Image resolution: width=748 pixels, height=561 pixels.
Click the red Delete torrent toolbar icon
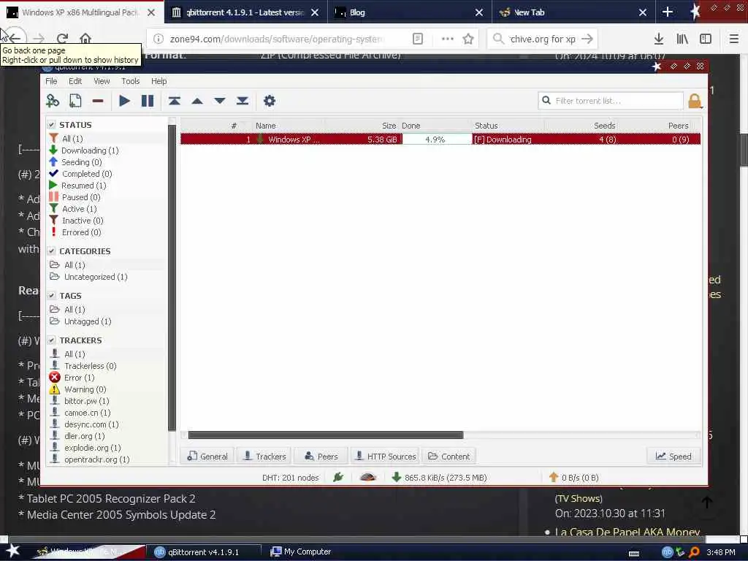(x=98, y=101)
